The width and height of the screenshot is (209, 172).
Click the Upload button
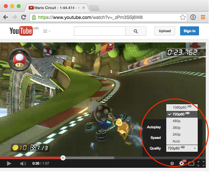(165, 31)
